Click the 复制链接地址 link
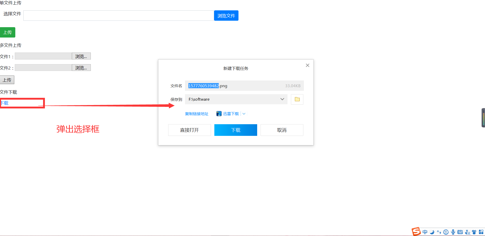Image resolution: width=485 pixels, height=236 pixels. coord(197,114)
